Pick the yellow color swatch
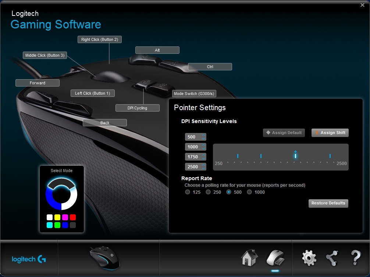This screenshot has height=277, width=370. pos(57,217)
